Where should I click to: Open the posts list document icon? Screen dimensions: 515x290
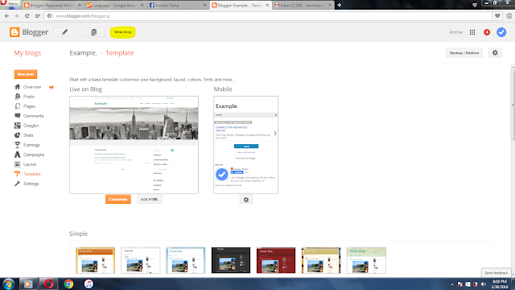click(93, 32)
